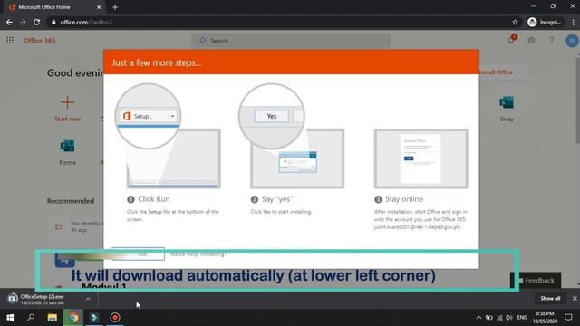Open the account profile avatar
The height and width of the screenshot is (326, 580).
pos(572,40)
